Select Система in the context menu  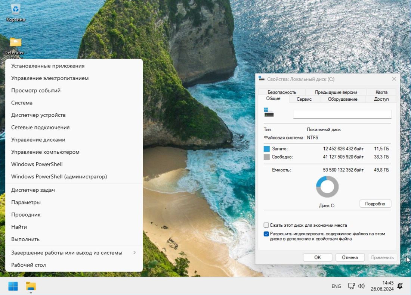[x=74, y=103]
